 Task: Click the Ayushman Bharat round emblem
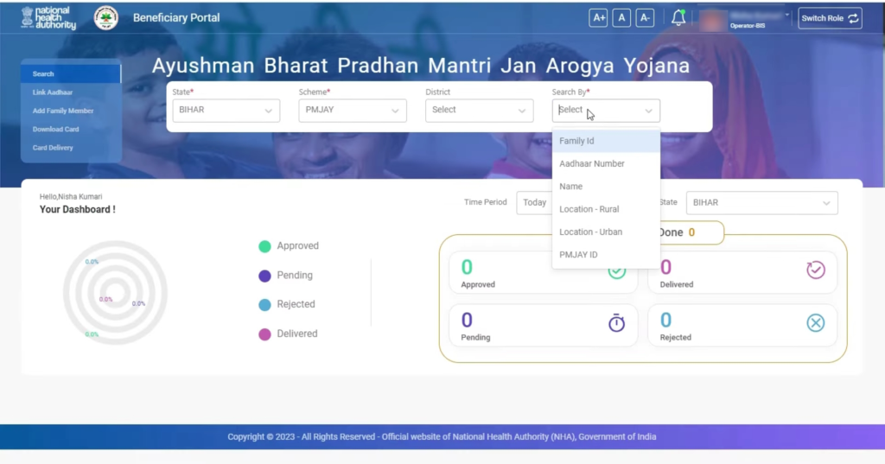pos(105,17)
